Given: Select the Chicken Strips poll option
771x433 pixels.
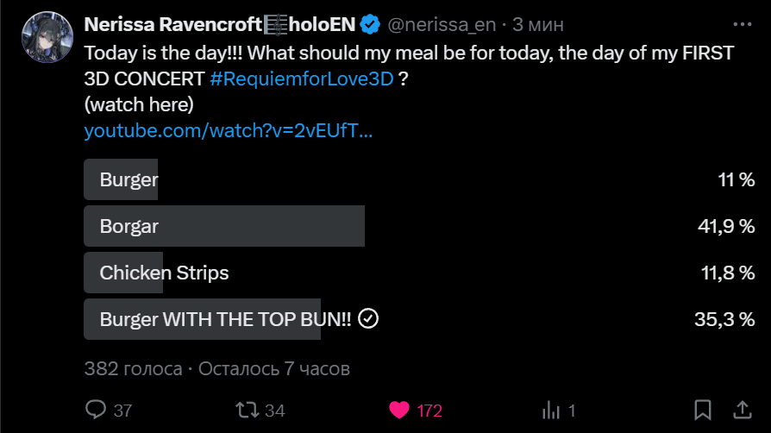Looking at the screenshot, I should (x=164, y=273).
